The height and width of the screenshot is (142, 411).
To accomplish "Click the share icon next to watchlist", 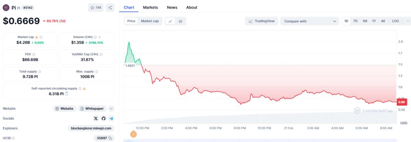I will pos(110,7).
